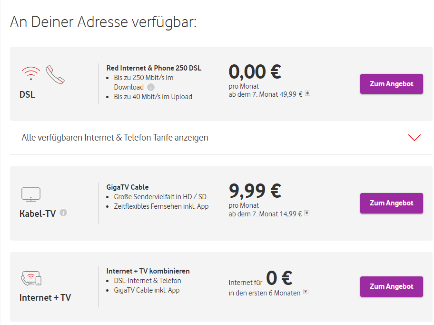Click the Internet + TV devices icon

click(31, 278)
